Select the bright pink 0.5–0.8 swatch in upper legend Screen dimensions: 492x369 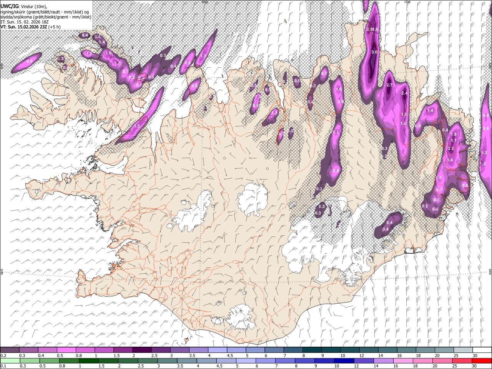[x=67, y=350]
